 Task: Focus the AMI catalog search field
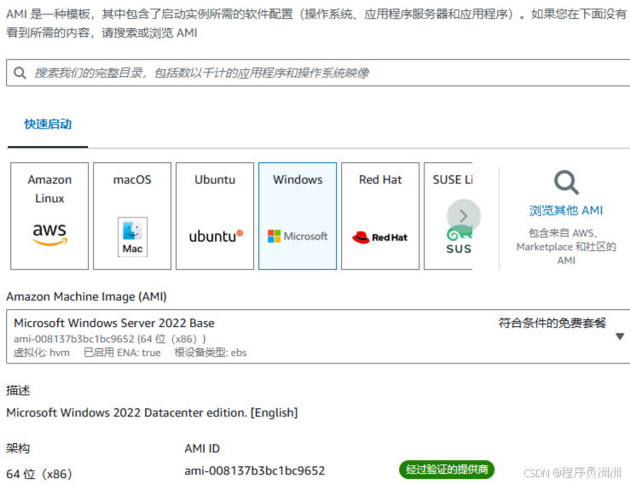(318, 73)
